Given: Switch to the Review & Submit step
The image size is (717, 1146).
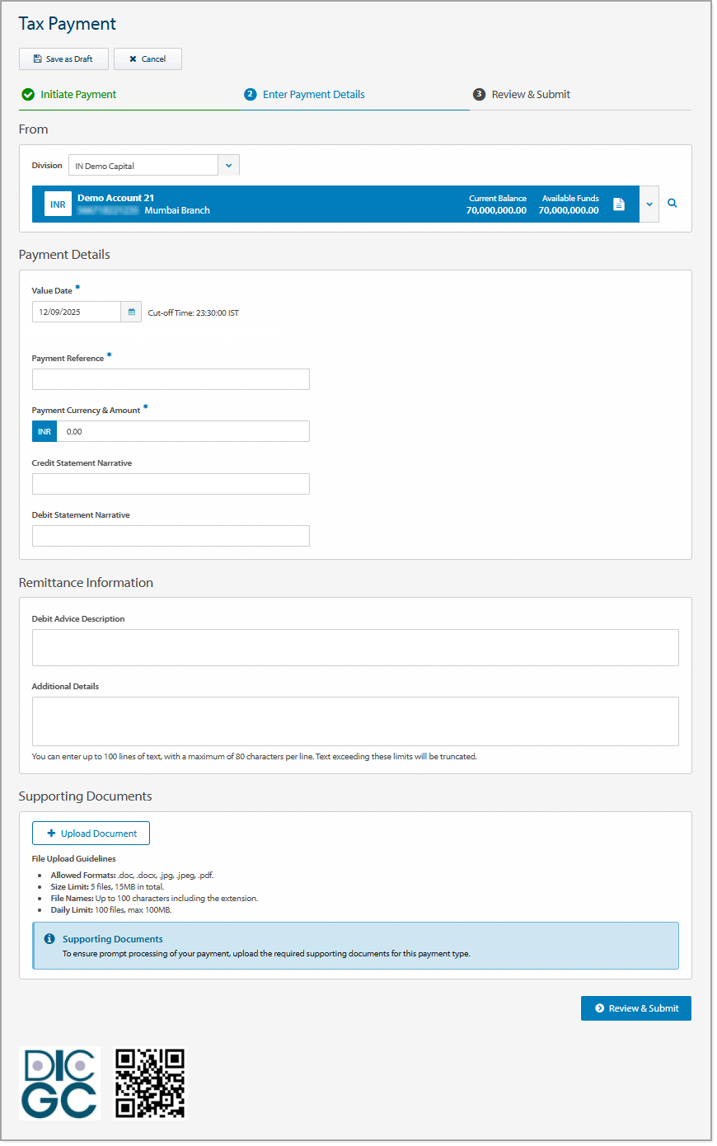Looking at the screenshot, I should 531,94.
